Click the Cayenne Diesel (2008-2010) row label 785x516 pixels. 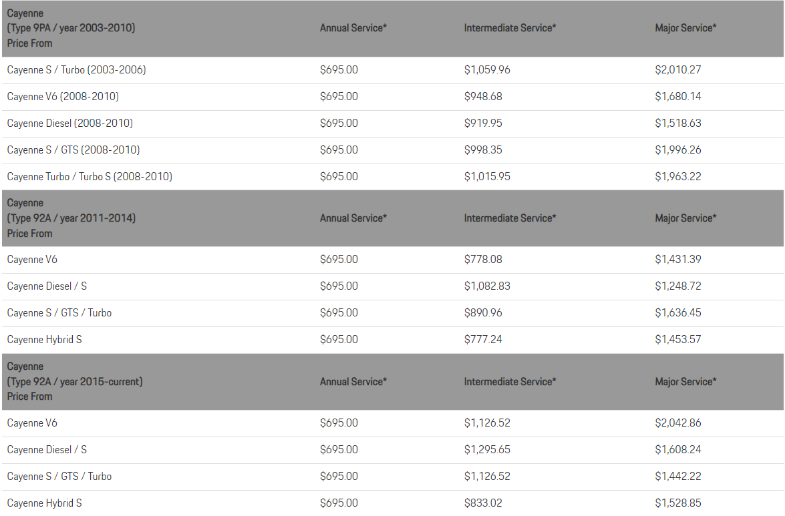click(x=69, y=123)
